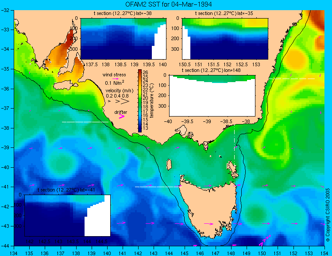
Task: Click the Copyright CSIRO 2005 text
Action: tap(328, 215)
